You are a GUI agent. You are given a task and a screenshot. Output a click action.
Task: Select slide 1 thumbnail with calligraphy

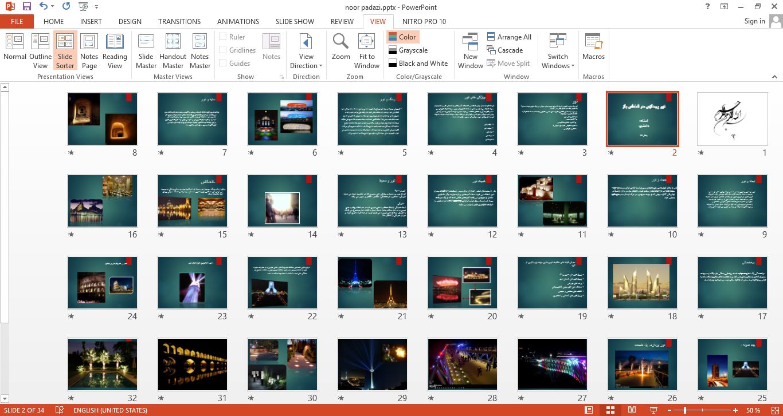pos(732,119)
